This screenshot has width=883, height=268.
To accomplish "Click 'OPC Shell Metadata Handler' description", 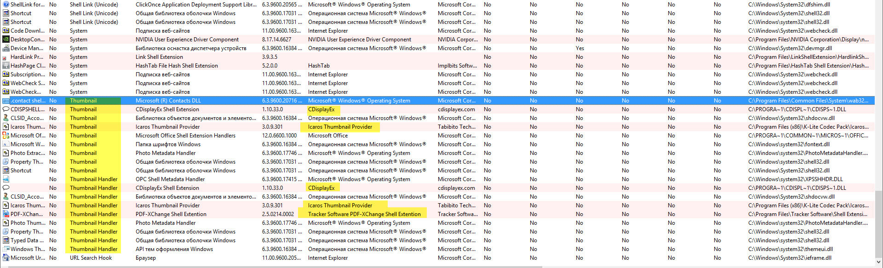I will click(x=170, y=179).
